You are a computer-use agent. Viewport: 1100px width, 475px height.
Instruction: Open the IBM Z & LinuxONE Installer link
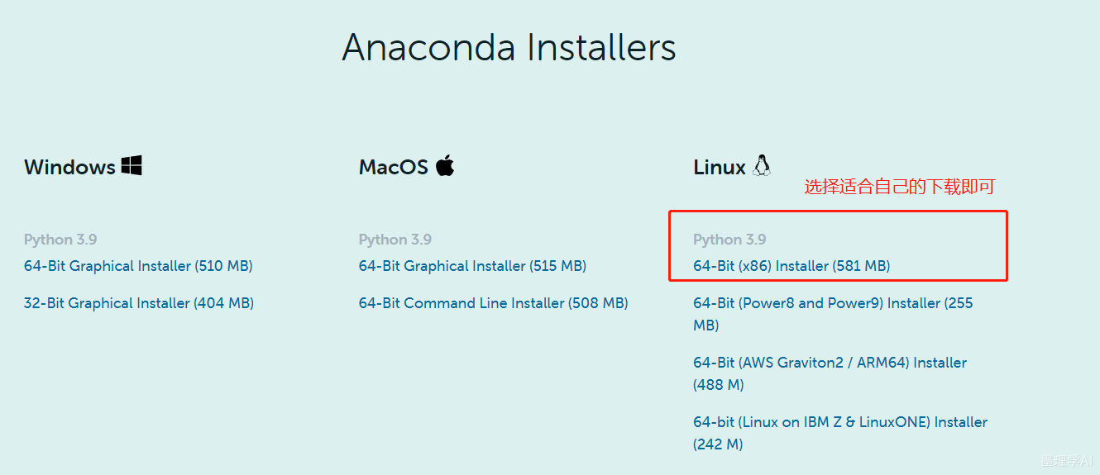839,422
